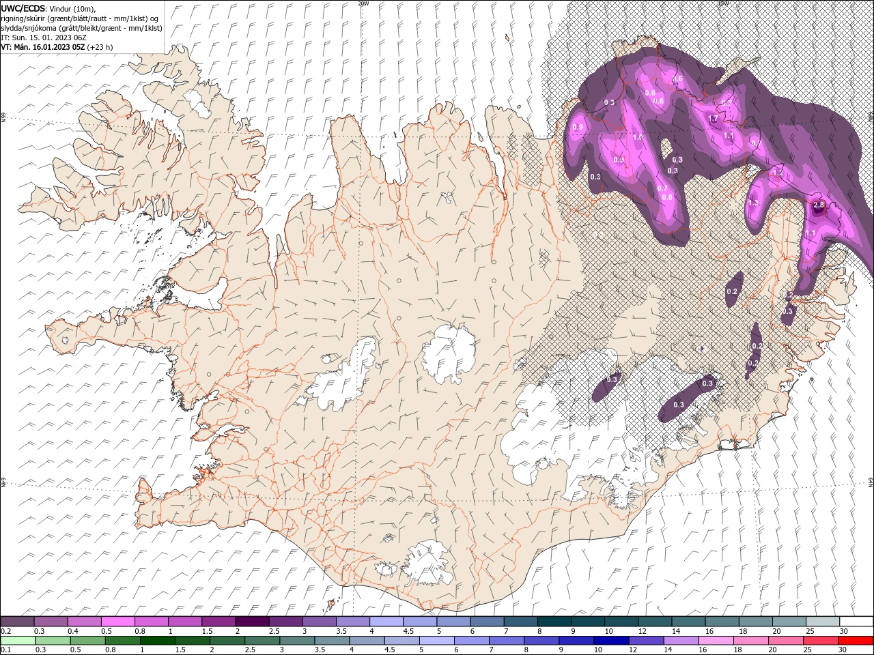The width and height of the screenshot is (874, 655).
Task: Click the header line 'UWC/ECDS: Vindur (10m),'
Action: click(x=48, y=8)
